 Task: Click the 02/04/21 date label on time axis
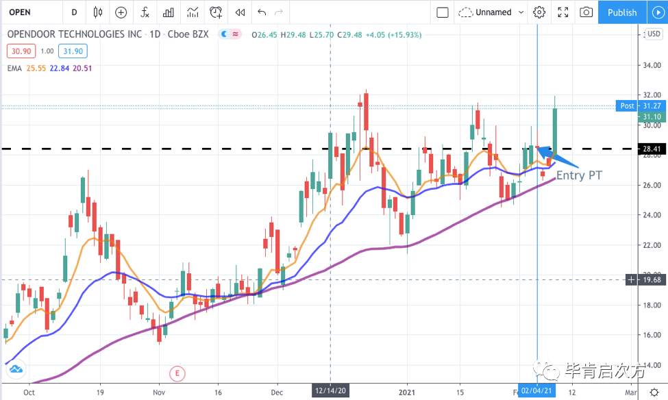coord(536,390)
